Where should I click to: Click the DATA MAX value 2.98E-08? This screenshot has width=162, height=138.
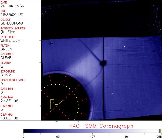[8, 101]
